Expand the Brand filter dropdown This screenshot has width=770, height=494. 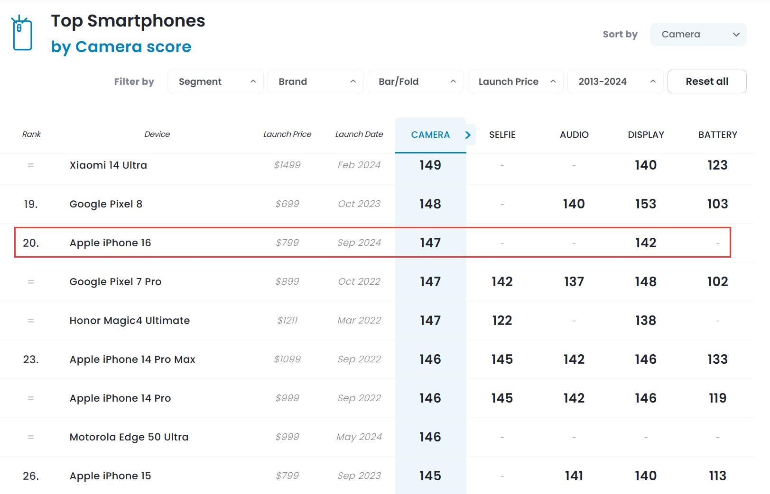coord(315,81)
